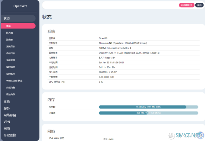Click the ARMv8 Processor architecture value

coord(115,48)
